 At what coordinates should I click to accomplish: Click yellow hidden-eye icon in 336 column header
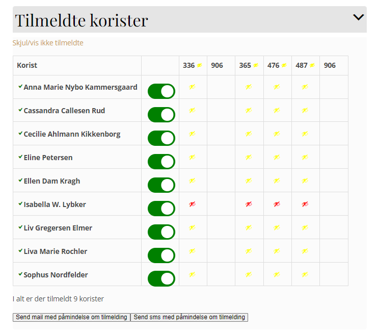click(x=199, y=65)
